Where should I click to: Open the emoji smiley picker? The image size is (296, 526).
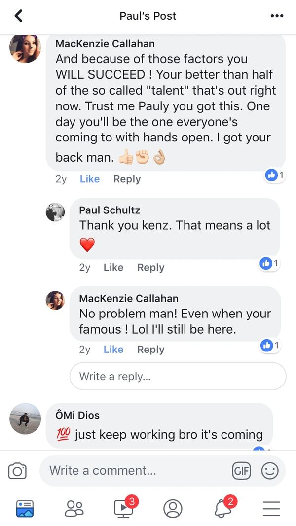pos(270,471)
